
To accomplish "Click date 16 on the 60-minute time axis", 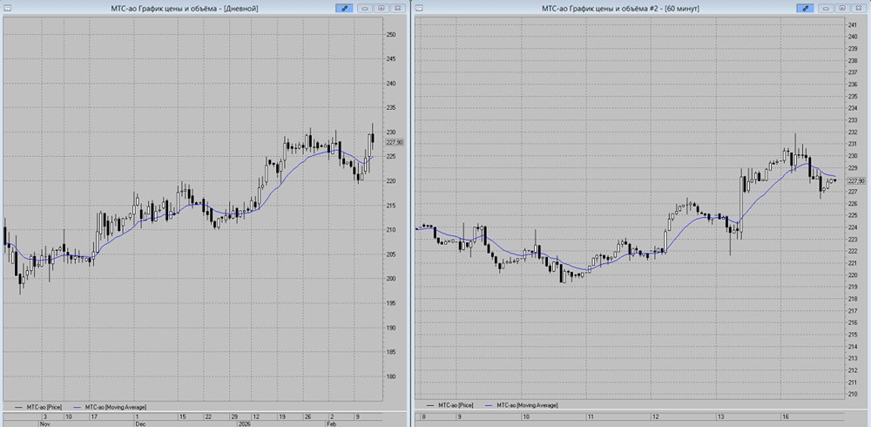I will coord(786,416).
